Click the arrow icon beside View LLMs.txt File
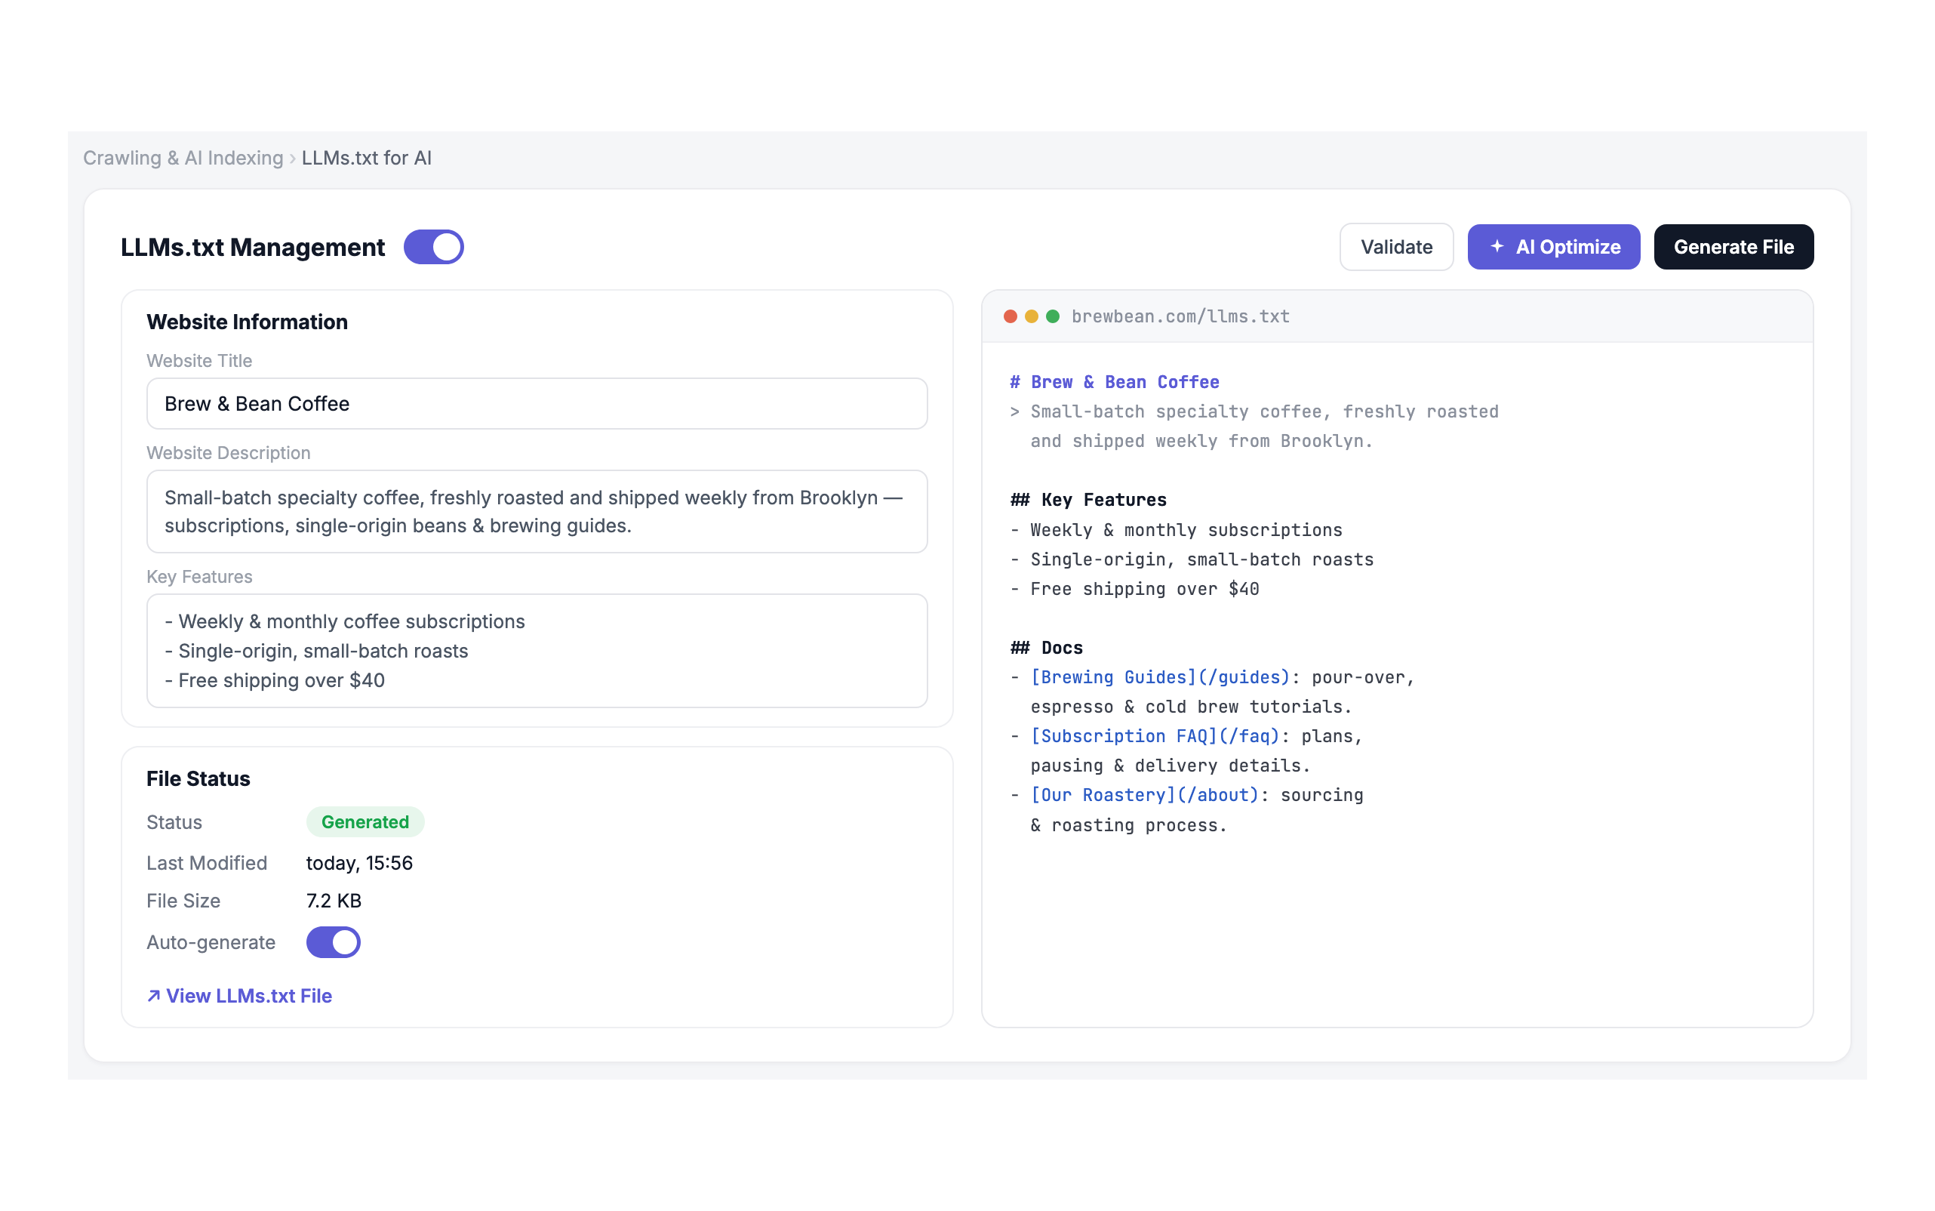The image size is (1935, 1211). (154, 996)
